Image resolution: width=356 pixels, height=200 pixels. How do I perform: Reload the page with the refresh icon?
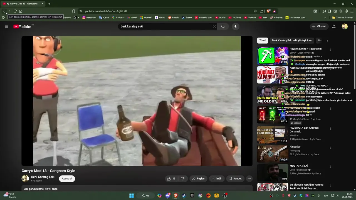pyautogui.click(x=15, y=11)
